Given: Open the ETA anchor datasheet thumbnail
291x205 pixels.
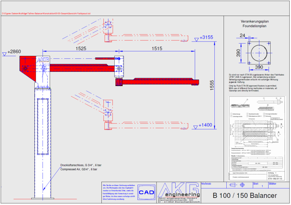Looking at the screenshot, I should point(255,138).
